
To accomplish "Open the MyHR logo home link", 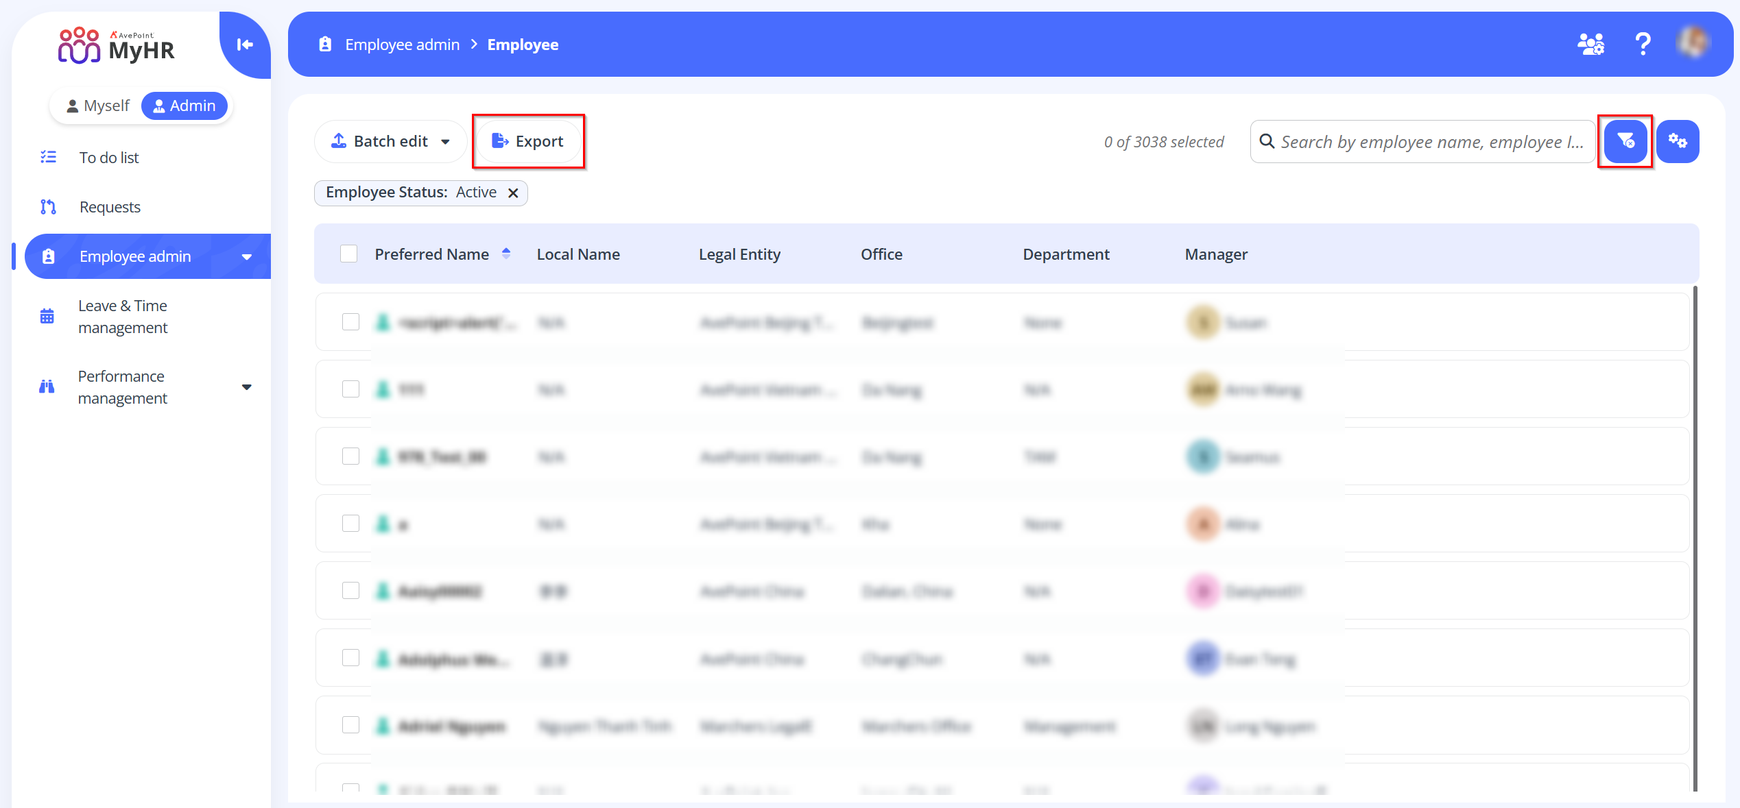I will 116,45.
